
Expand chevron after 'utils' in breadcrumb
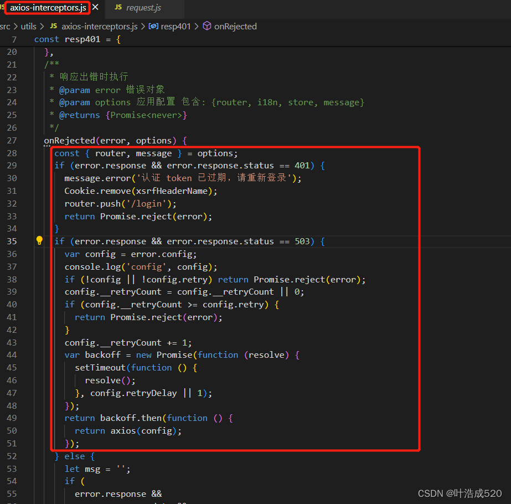point(42,27)
